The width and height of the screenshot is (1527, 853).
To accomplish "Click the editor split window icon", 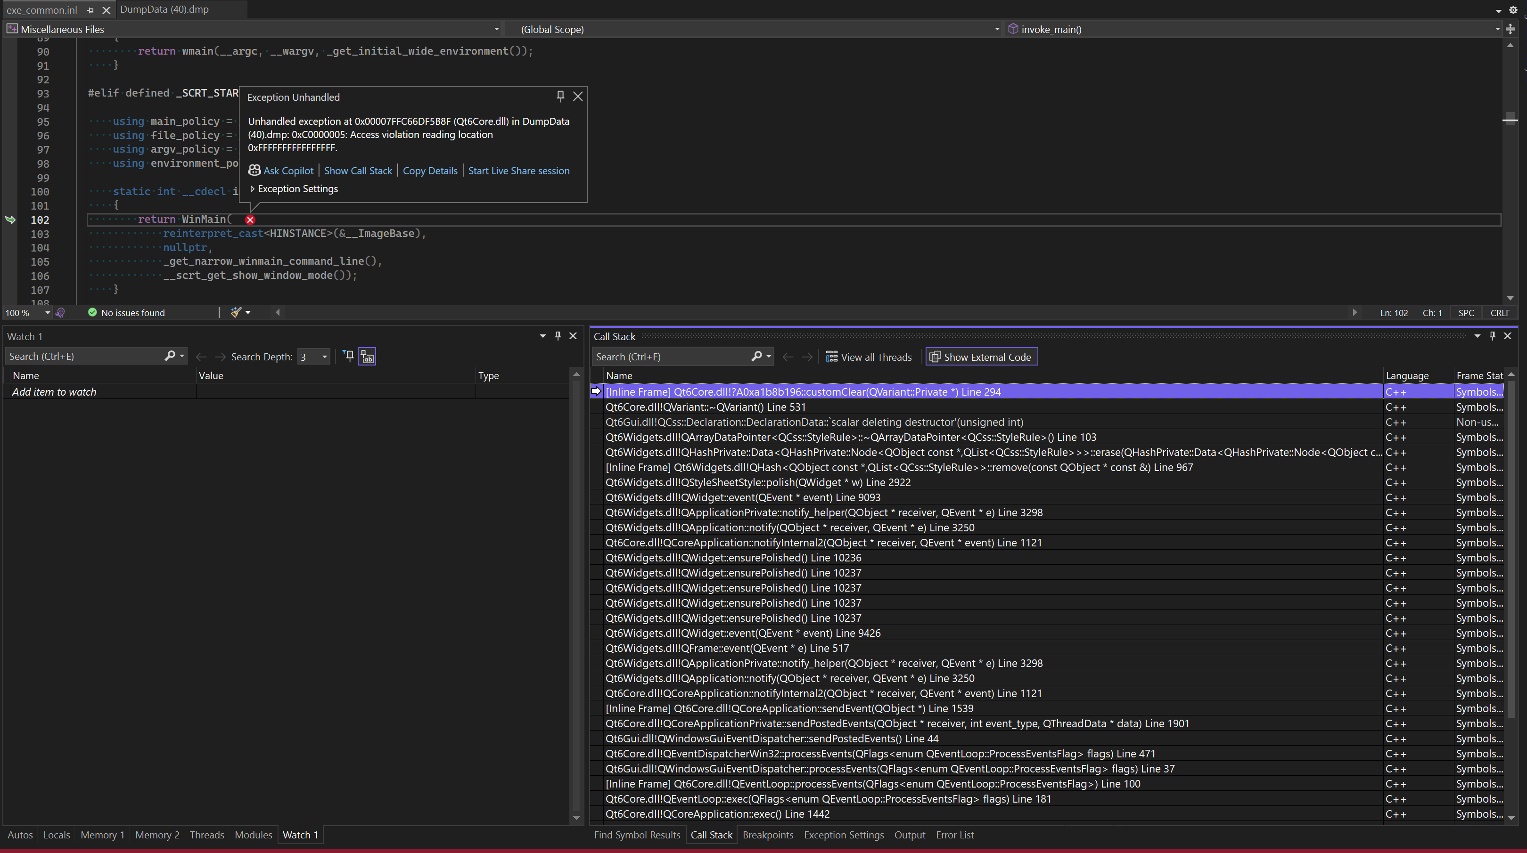I will coord(1511,29).
